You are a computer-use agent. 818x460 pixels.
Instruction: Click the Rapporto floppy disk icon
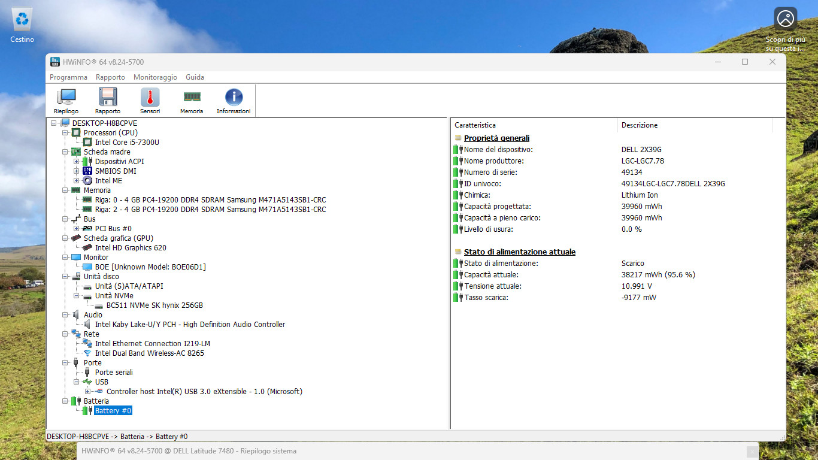[108, 101]
